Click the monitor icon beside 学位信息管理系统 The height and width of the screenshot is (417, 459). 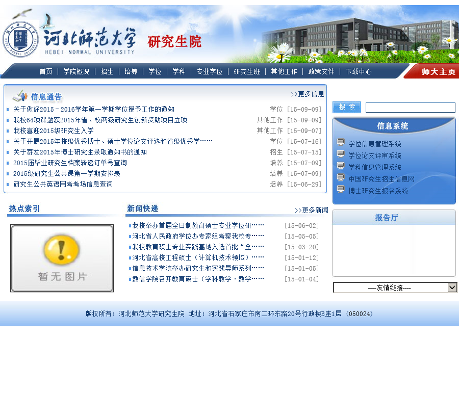pos(341,142)
